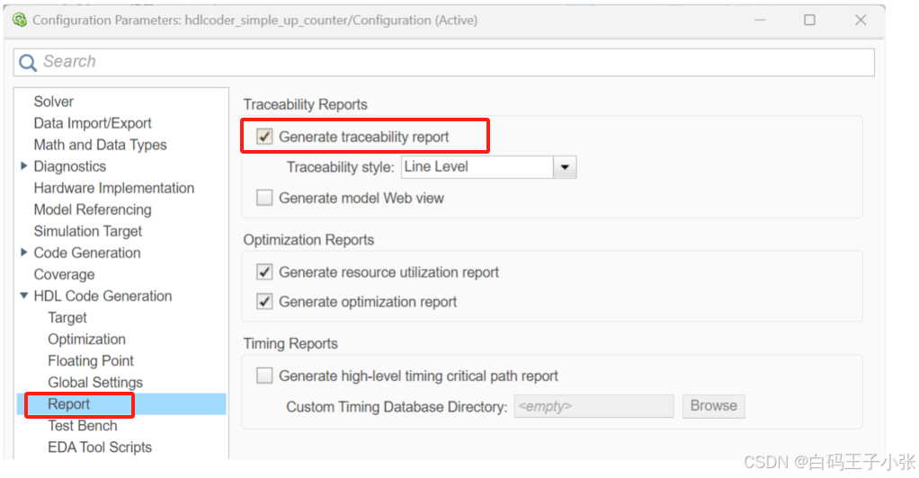This screenshot has width=919, height=478.
Task: Focus the Search parameters field
Action: [443, 62]
